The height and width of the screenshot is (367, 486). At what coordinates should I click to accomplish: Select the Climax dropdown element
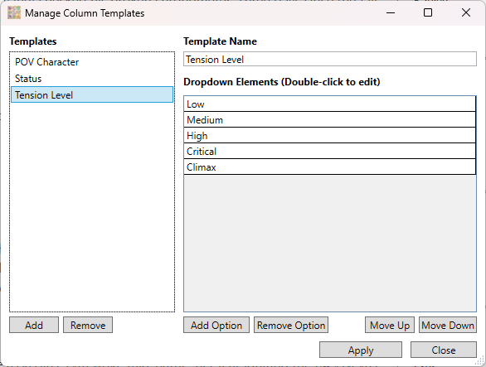tap(330, 167)
